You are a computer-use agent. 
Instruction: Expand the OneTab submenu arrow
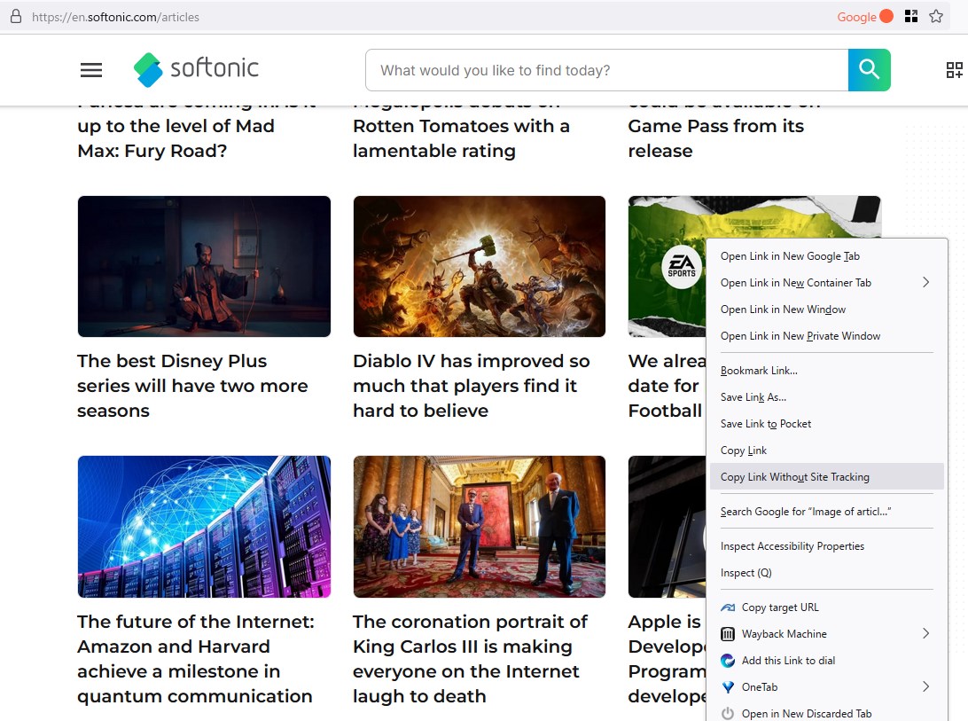[x=925, y=687]
